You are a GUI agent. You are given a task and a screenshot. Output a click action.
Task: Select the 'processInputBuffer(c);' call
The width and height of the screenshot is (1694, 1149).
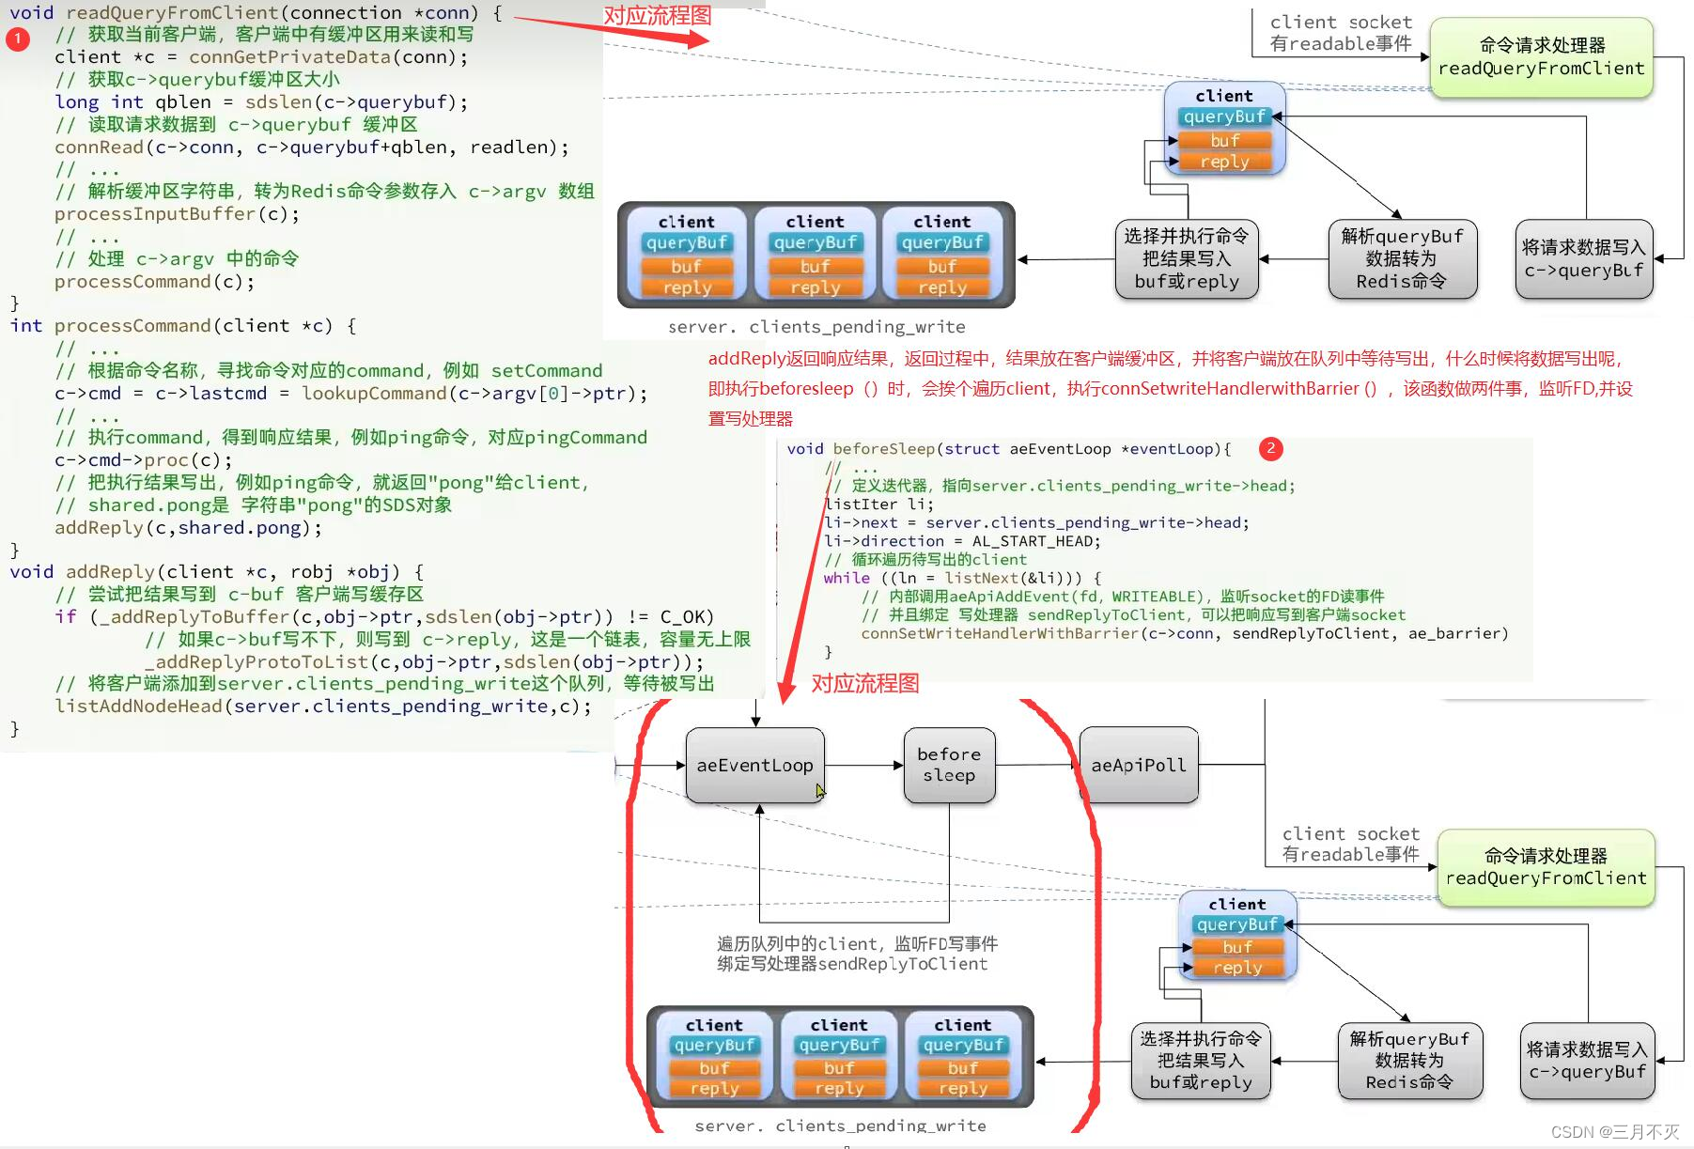pyautogui.click(x=177, y=213)
